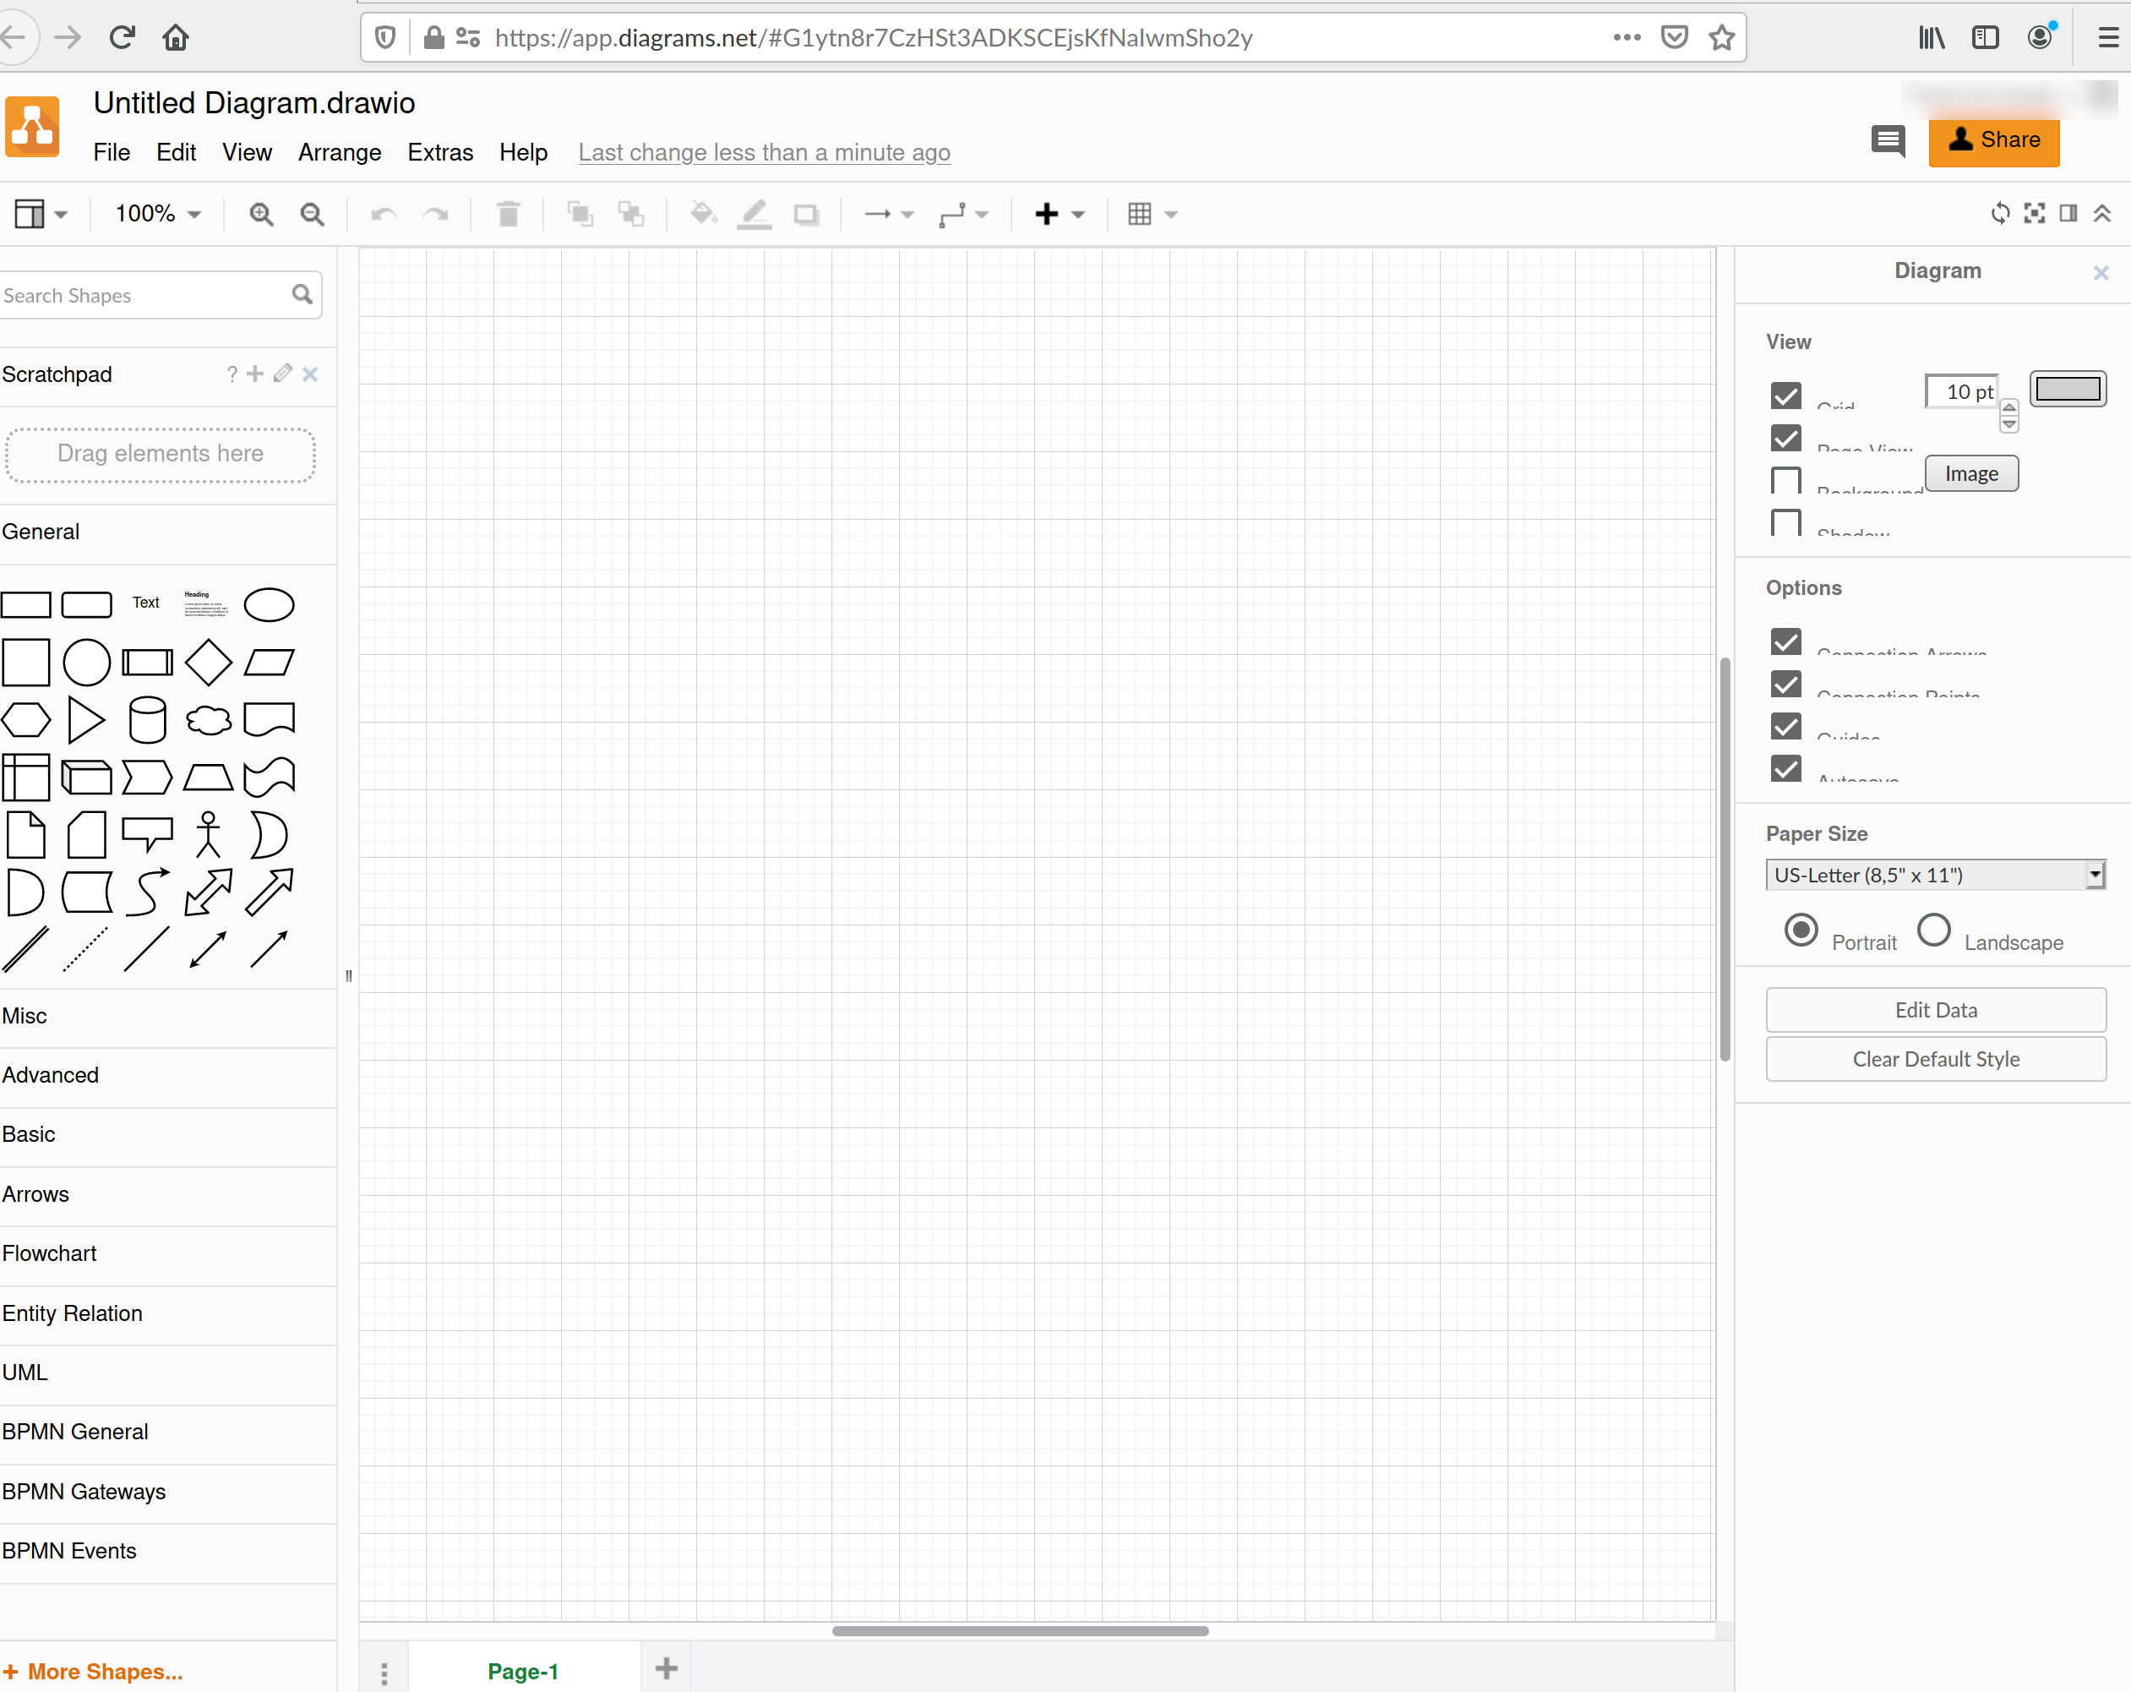Viewport: 2131px width, 1692px height.
Task: Select the cylinder shape in General
Action: [x=147, y=720]
